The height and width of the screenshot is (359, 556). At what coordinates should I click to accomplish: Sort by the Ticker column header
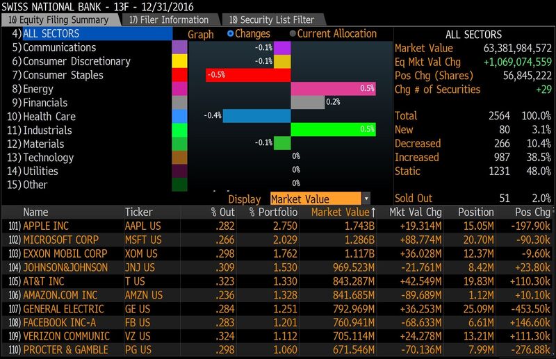[138, 212]
